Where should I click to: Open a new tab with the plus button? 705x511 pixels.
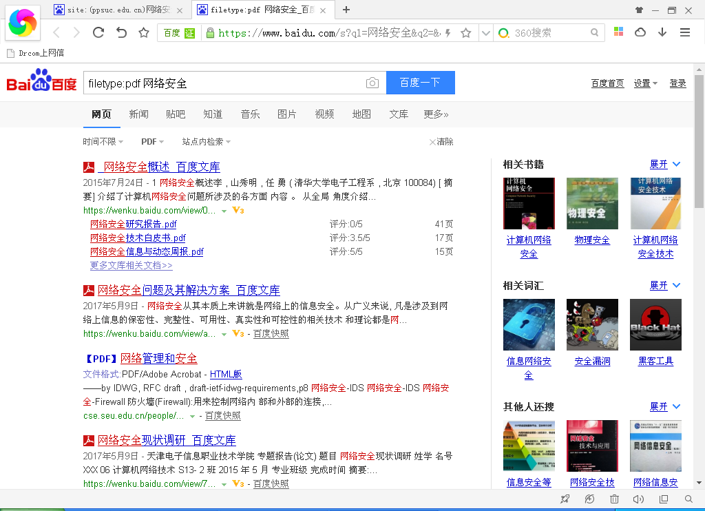346,10
